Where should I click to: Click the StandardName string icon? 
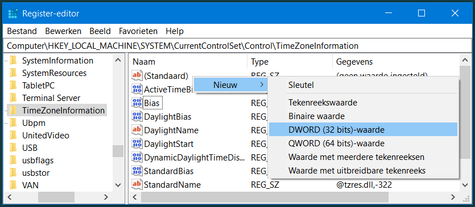(x=137, y=184)
